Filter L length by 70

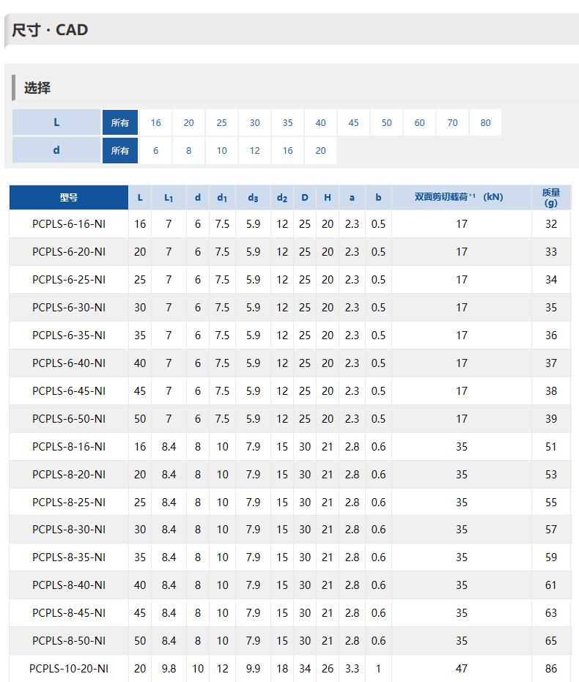click(x=452, y=123)
